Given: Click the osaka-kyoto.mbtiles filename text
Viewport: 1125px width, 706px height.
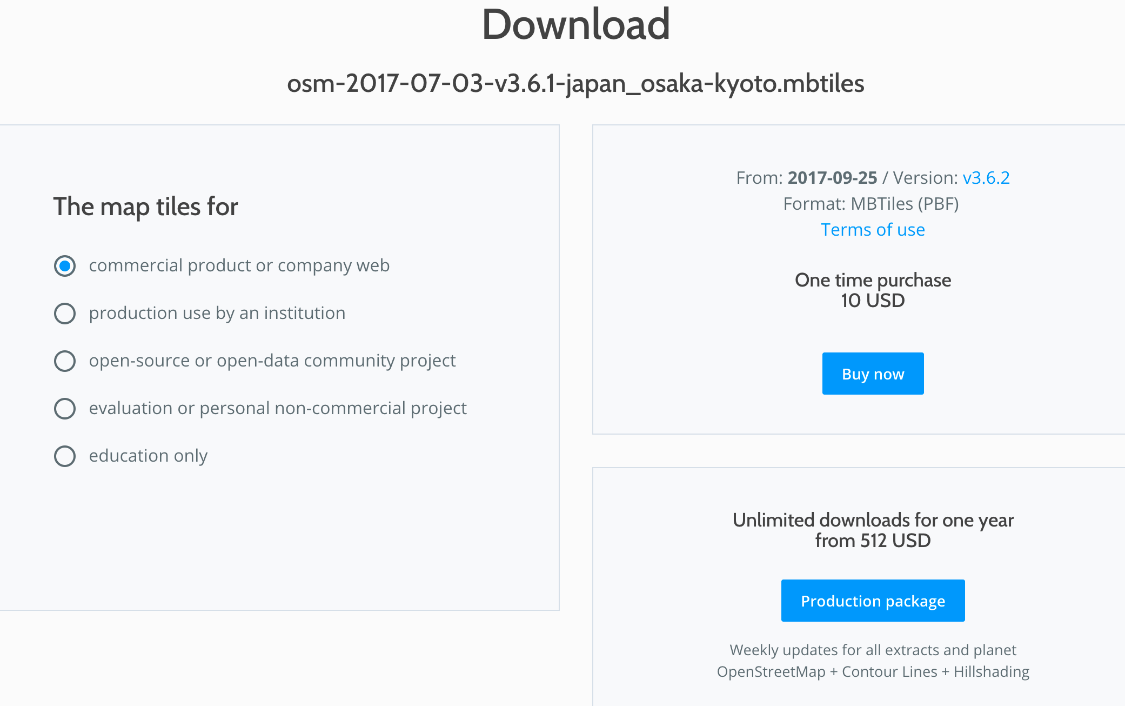Looking at the screenshot, I should [575, 84].
